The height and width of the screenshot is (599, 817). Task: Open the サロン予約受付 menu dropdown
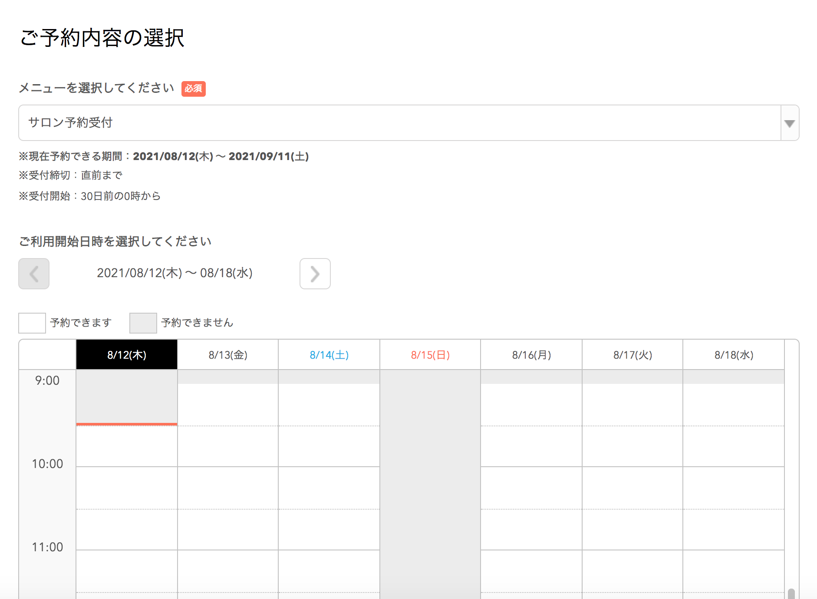click(399, 123)
